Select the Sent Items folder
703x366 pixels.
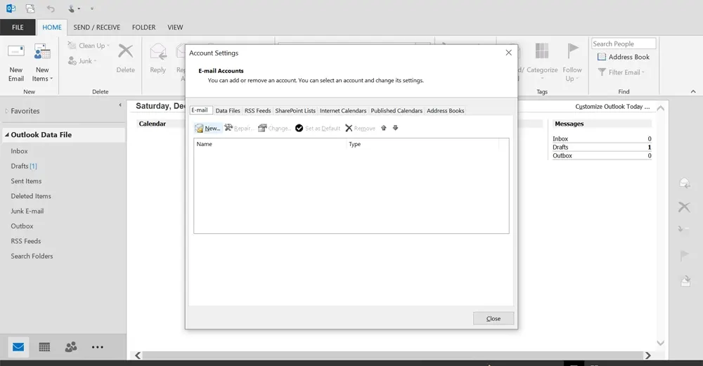pos(27,181)
